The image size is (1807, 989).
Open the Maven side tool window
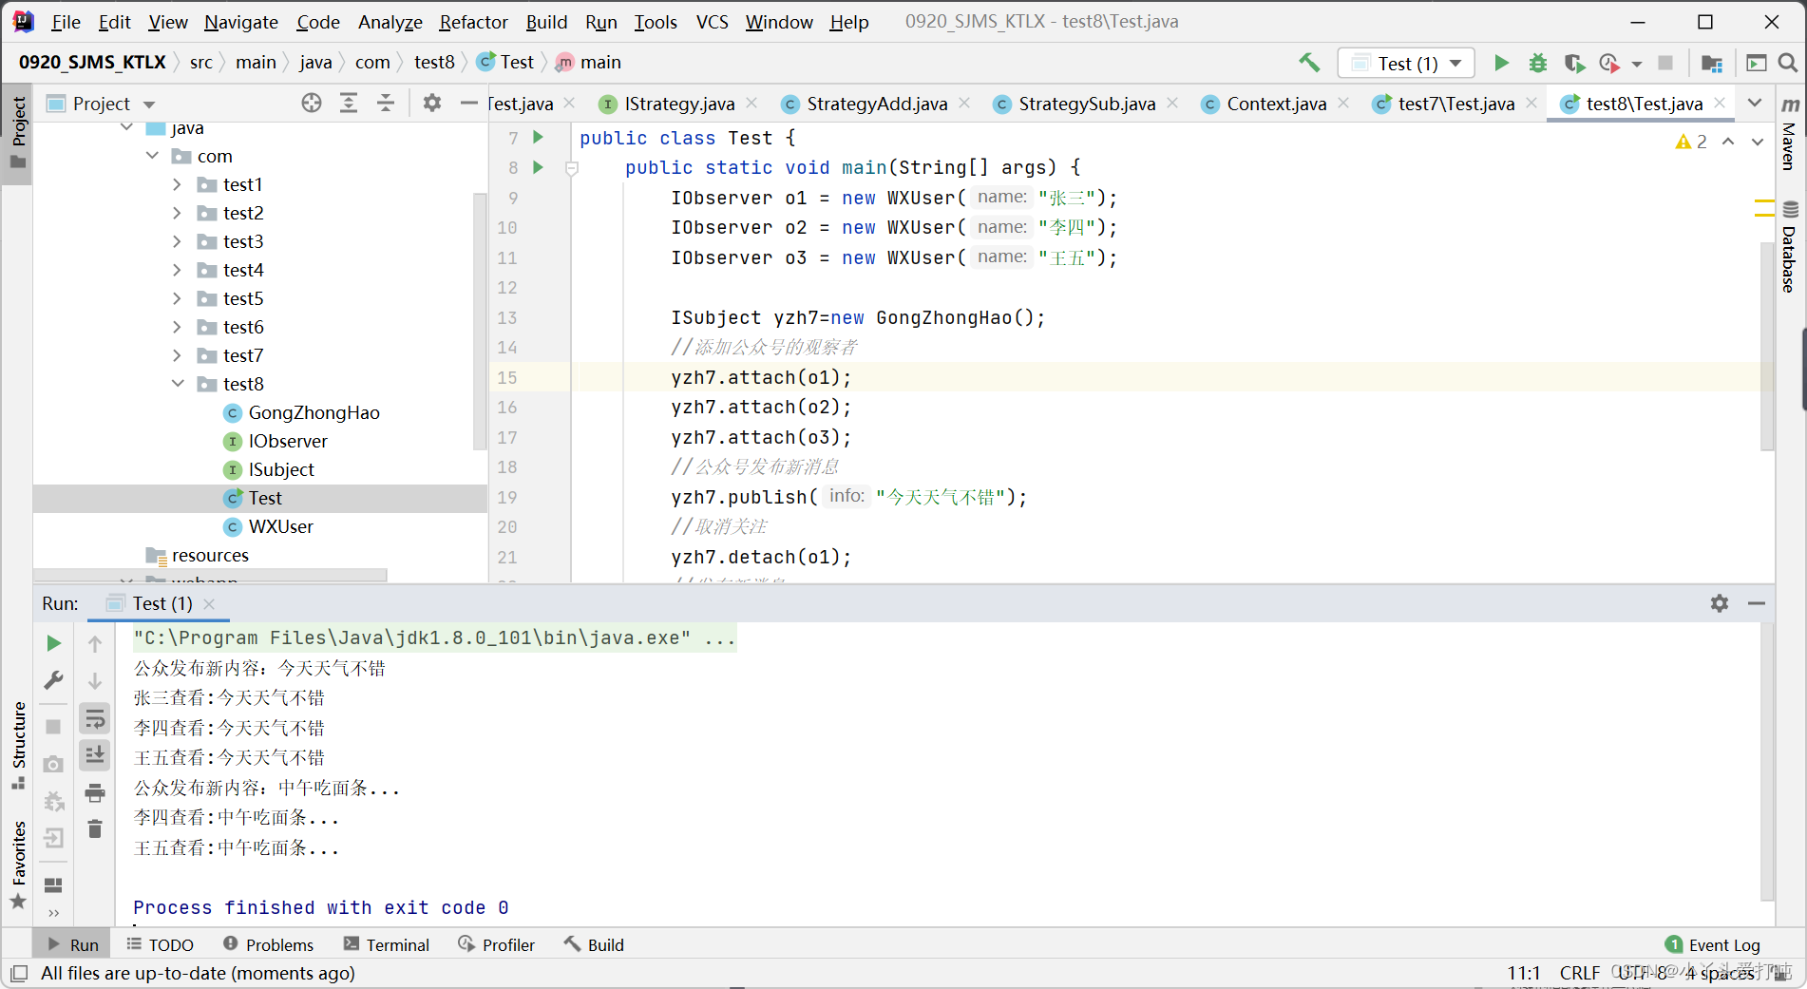tap(1790, 134)
